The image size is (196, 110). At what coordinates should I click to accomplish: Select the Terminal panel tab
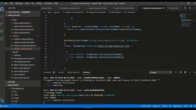86,72
